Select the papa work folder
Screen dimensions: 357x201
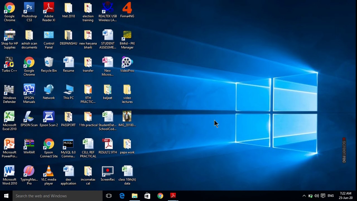127,146
